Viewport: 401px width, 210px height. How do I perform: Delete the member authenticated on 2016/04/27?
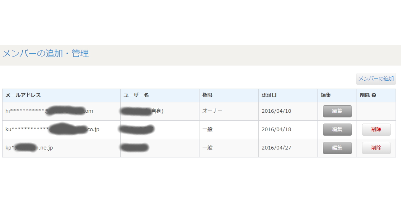point(376,148)
